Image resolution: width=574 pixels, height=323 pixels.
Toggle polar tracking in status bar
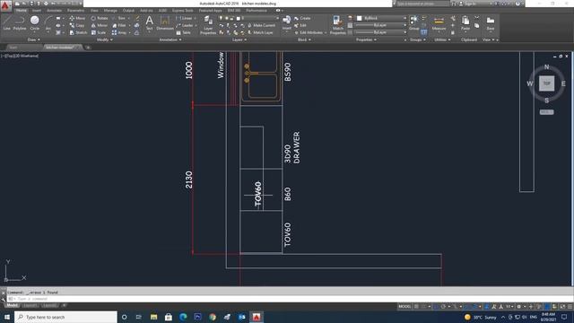[443, 307]
